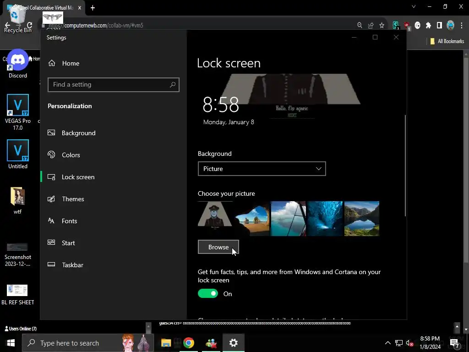Open Colors personalization page

[x=64, y=155]
